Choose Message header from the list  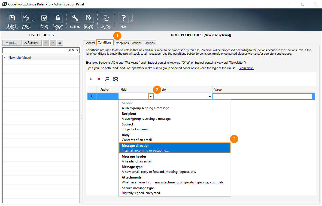click(175, 159)
